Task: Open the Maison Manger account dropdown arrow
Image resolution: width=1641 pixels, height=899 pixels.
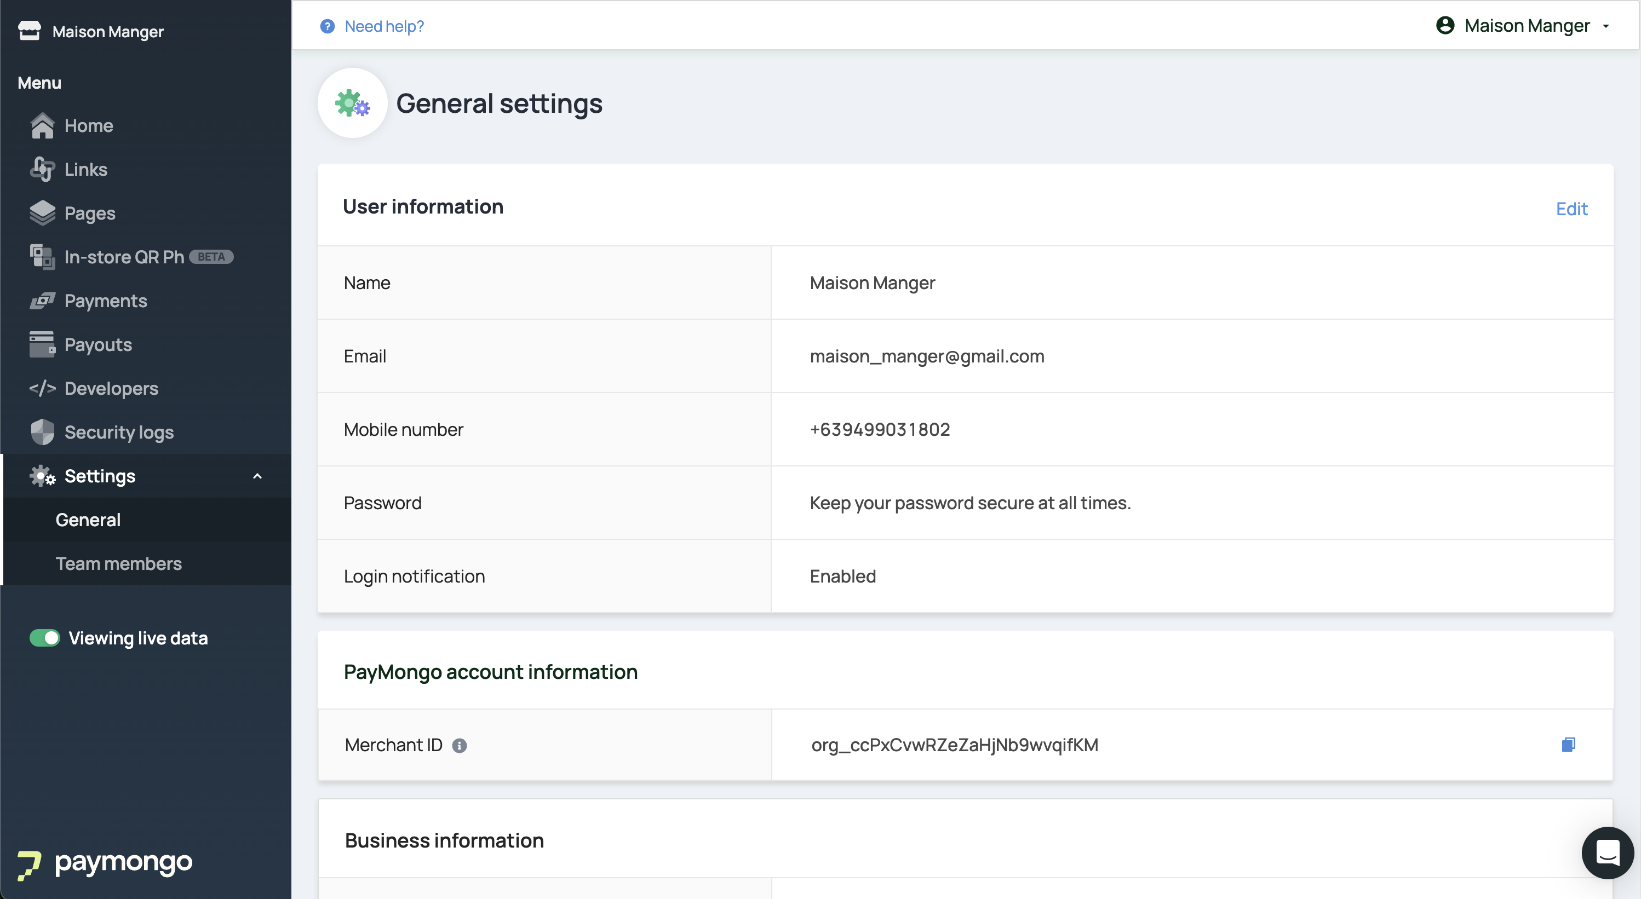Action: [x=1606, y=26]
